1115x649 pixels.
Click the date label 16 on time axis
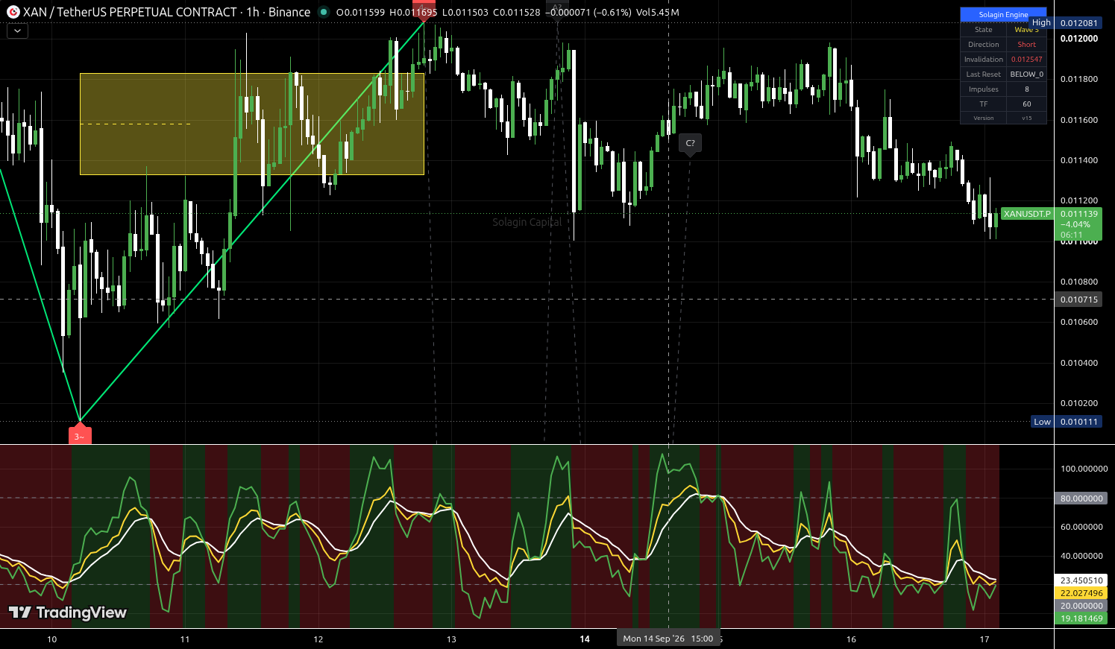coord(851,639)
